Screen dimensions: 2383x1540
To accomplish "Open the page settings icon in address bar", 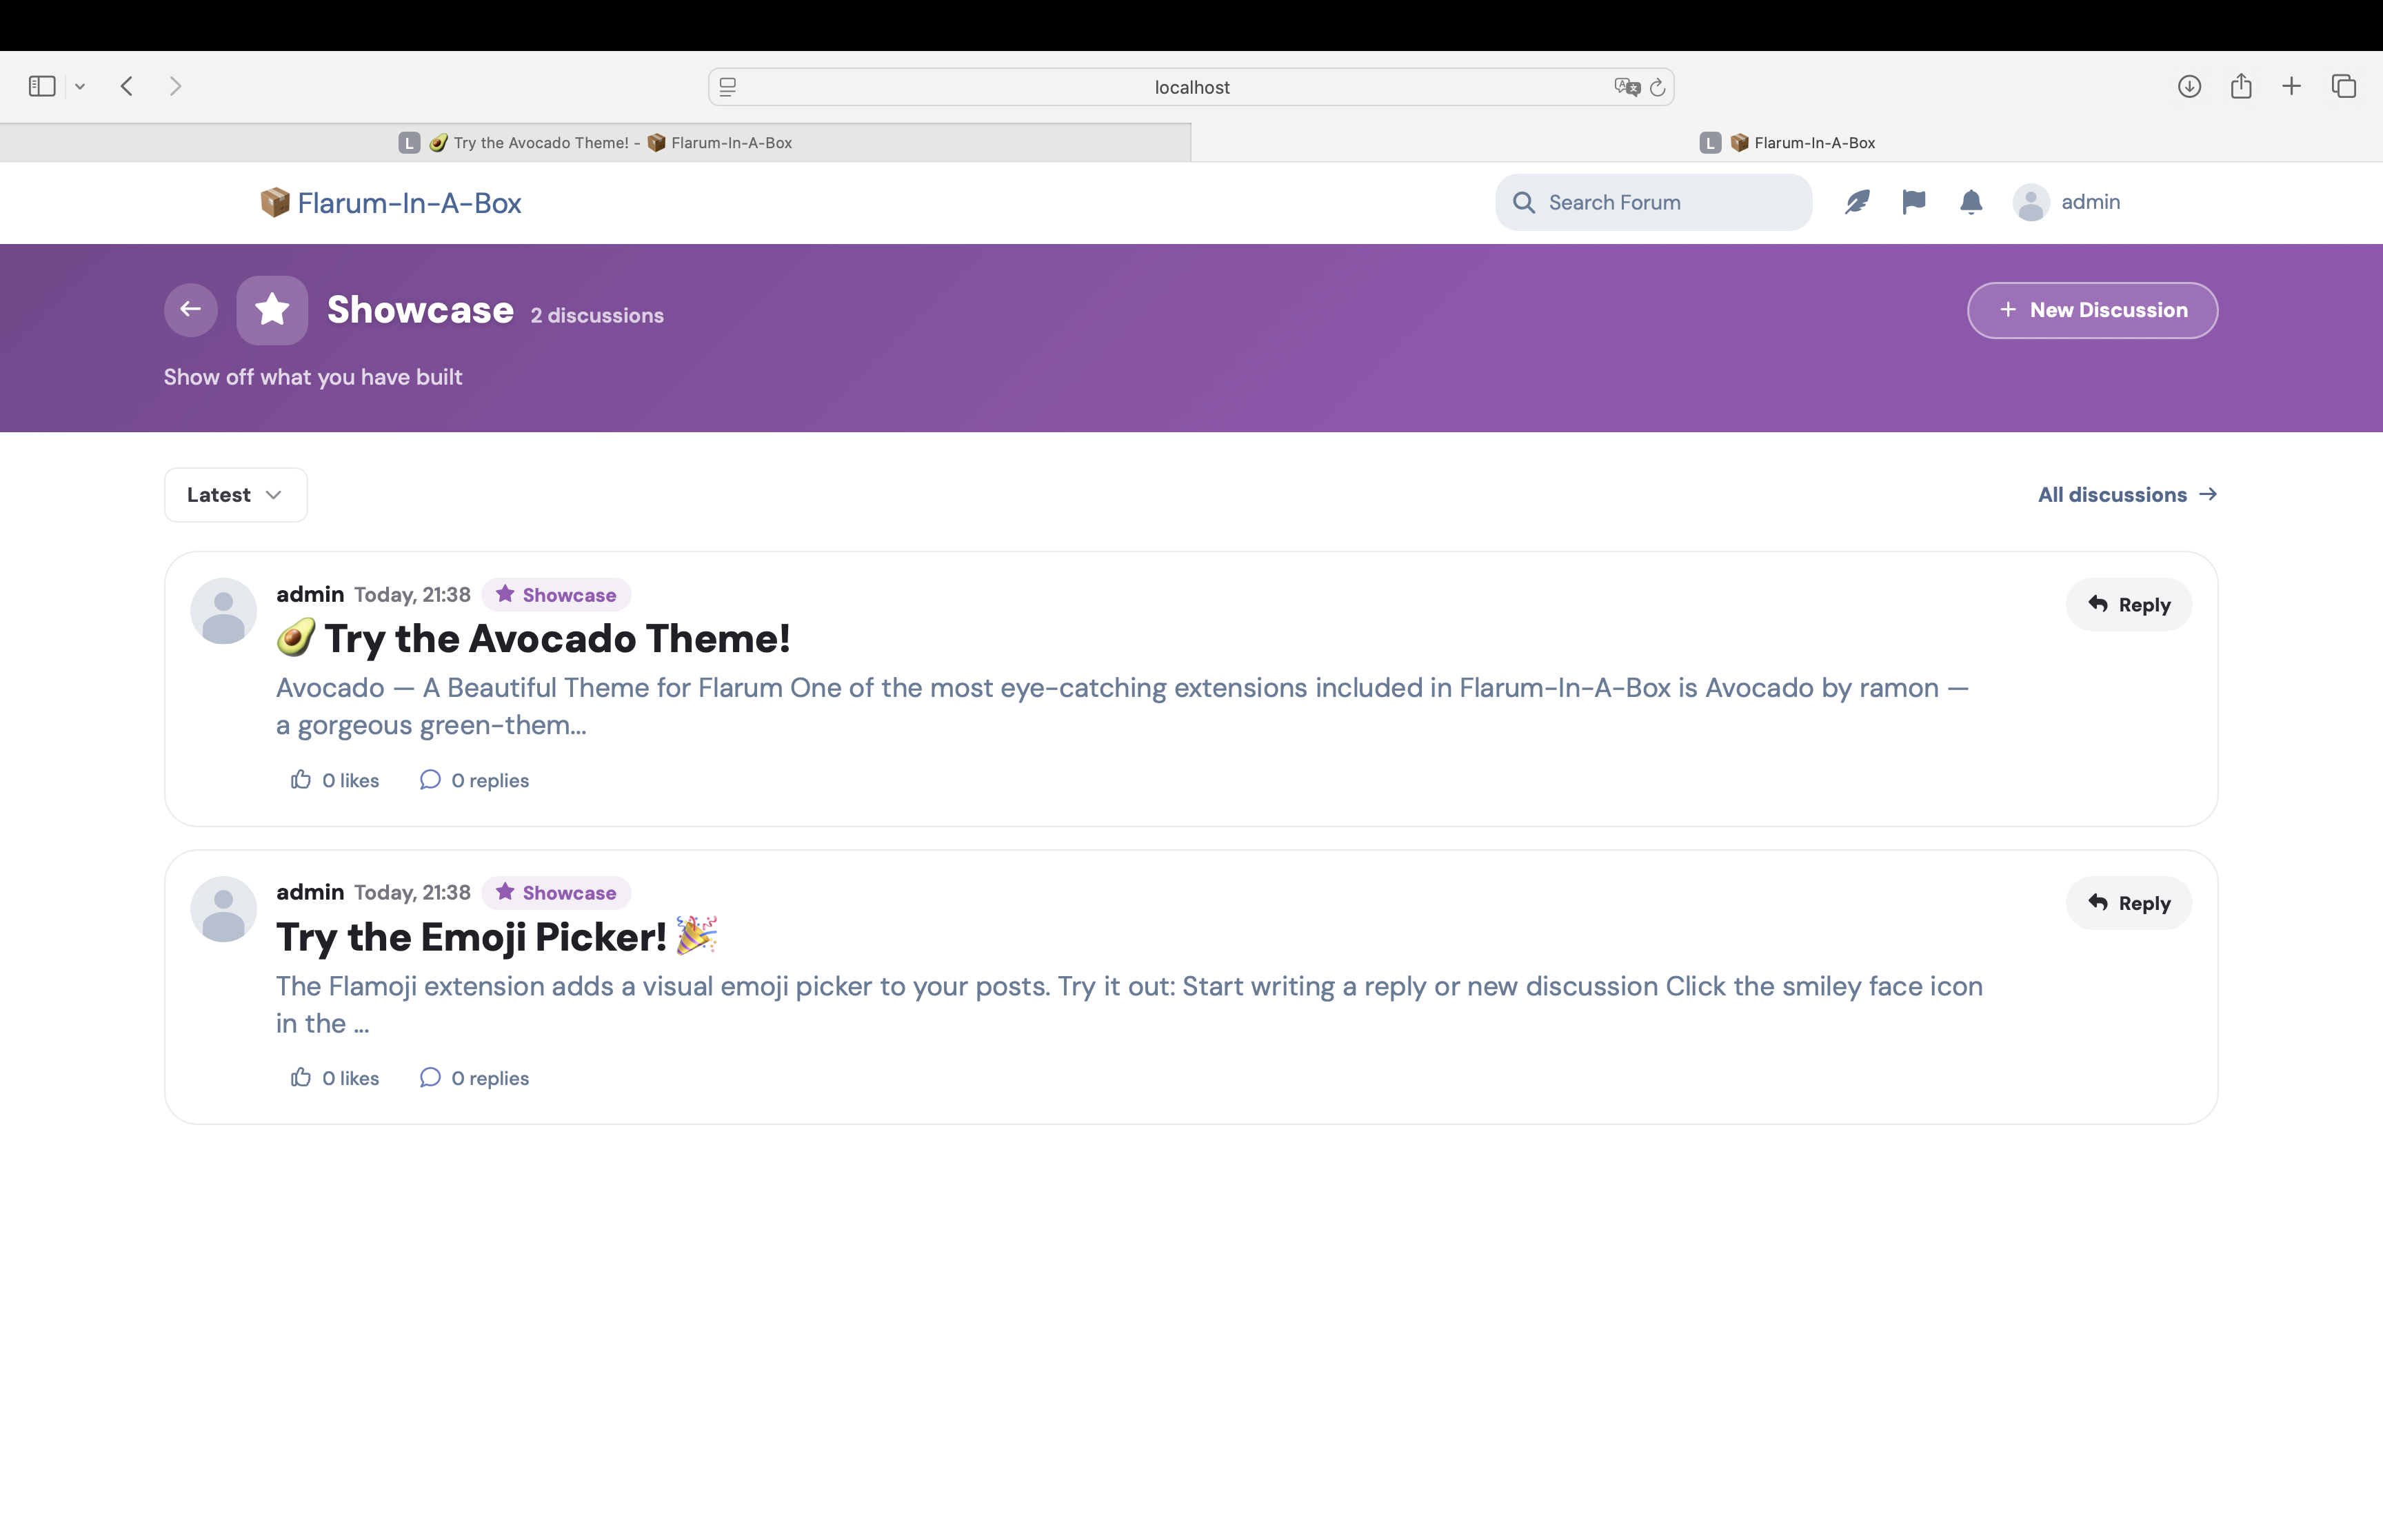I will tap(728, 87).
